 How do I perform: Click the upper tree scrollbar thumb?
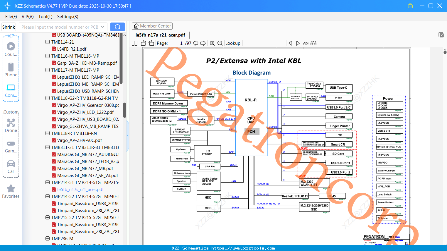121,58
